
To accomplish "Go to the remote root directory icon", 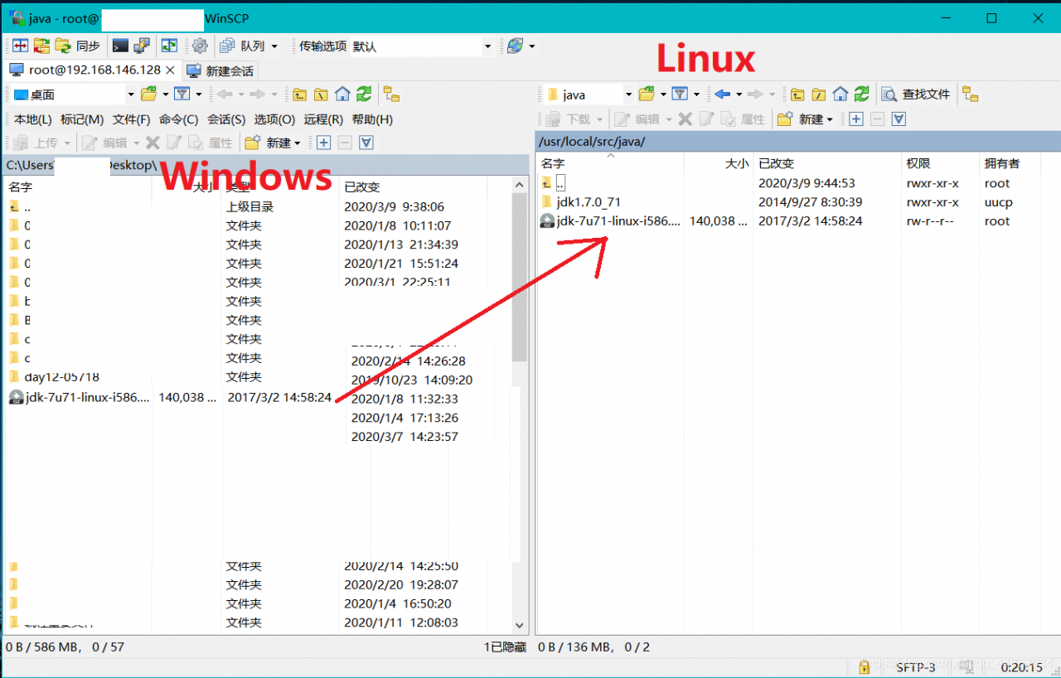I will click(819, 94).
